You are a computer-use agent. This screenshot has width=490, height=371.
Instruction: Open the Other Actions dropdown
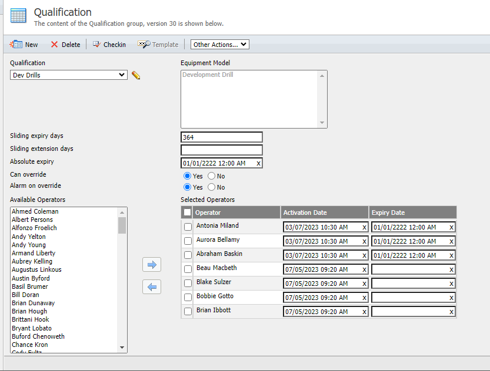[218, 44]
